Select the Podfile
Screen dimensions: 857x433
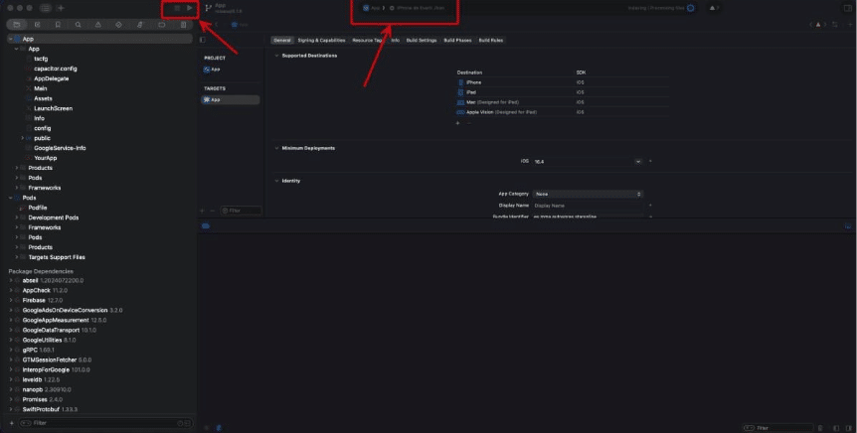point(38,208)
